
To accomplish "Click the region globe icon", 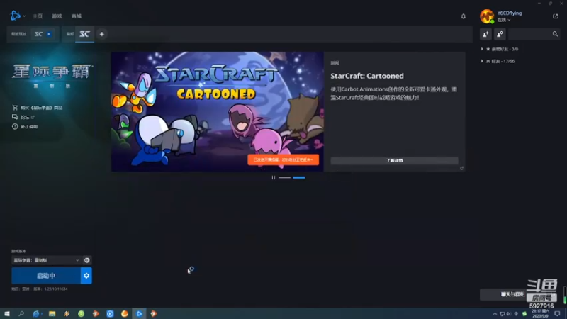I will (x=86, y=260).
